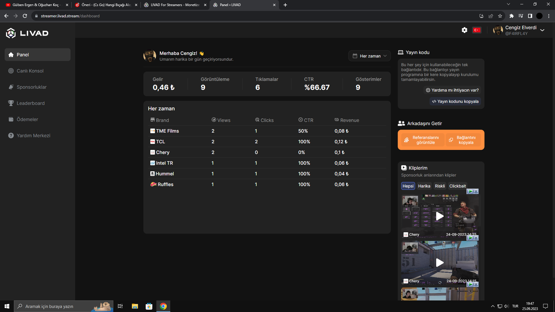The width and height of the screenshot is (555, 312).
Task: Bookmark page with star icon
Action: click(500, 16)
